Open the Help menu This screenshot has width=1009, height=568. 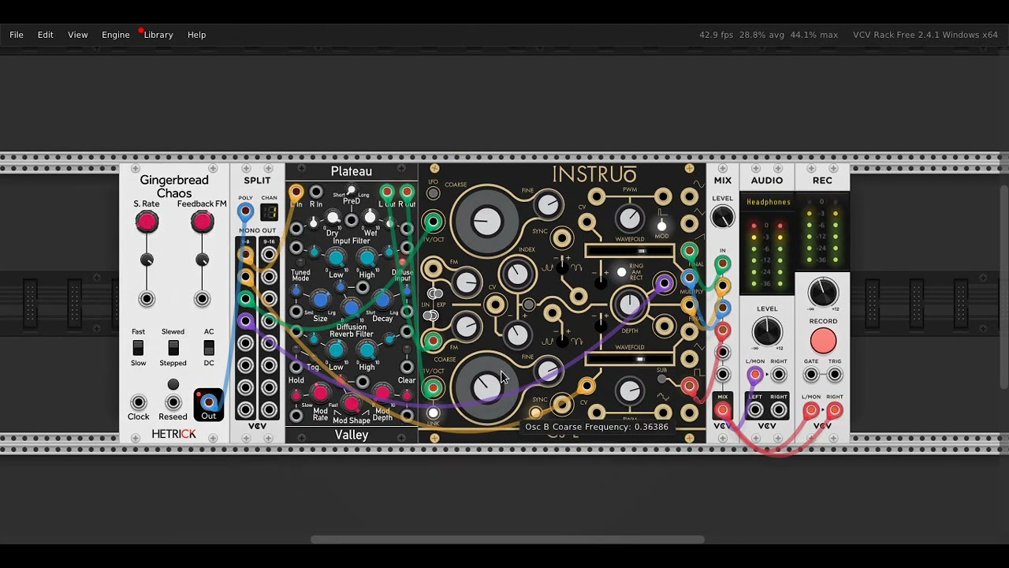197,35
